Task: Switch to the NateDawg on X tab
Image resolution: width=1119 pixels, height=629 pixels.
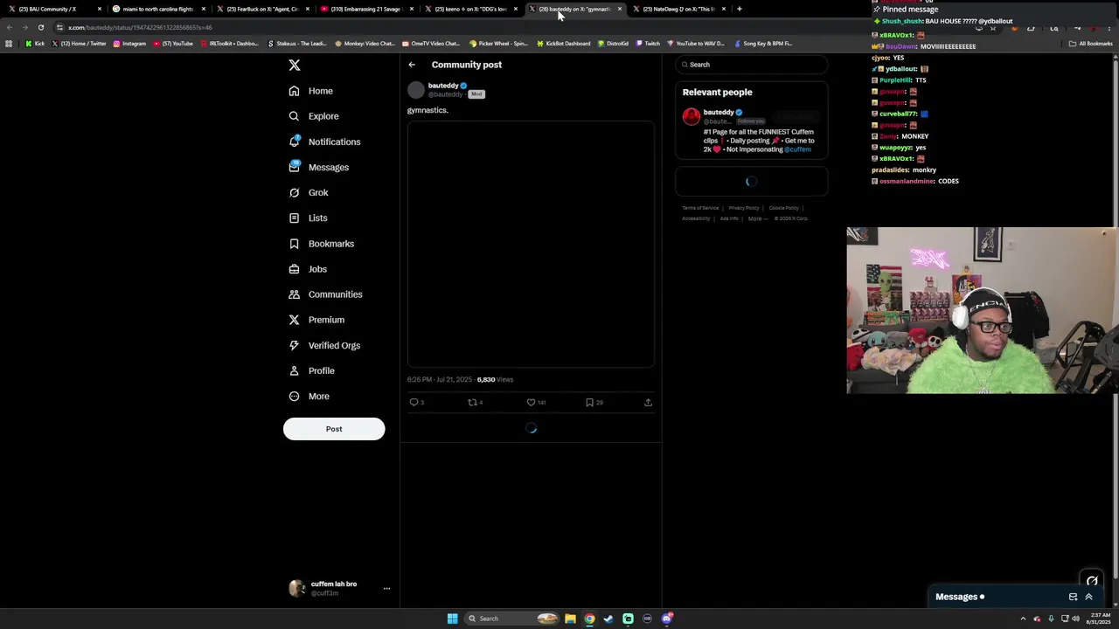Action: click(x=679, y=9)
